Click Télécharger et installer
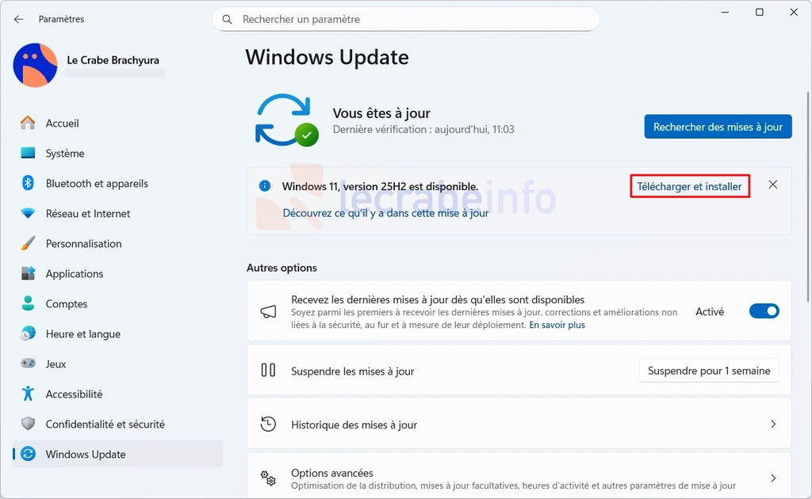The height and width of the screenshot is (499, 812). point(689,186)
